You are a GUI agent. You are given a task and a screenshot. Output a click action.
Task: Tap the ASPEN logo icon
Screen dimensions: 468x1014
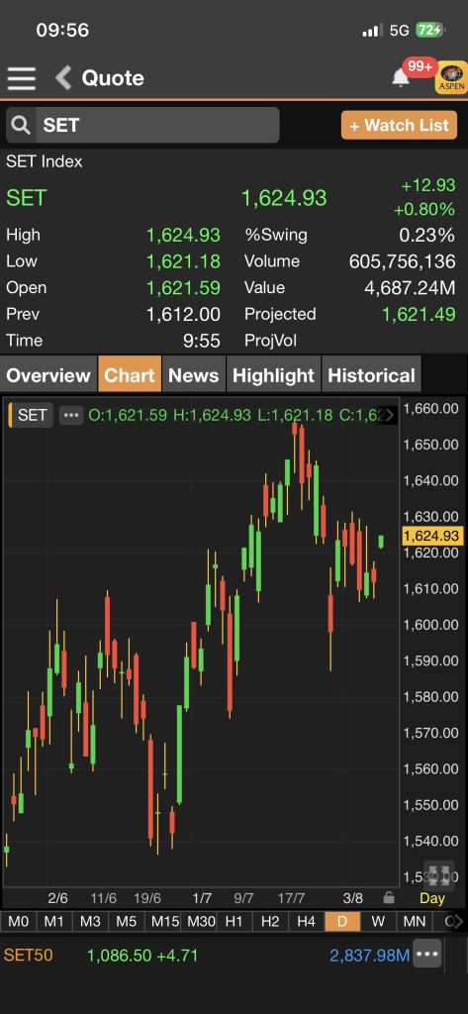pyautogui.click(x=452, y=77)
